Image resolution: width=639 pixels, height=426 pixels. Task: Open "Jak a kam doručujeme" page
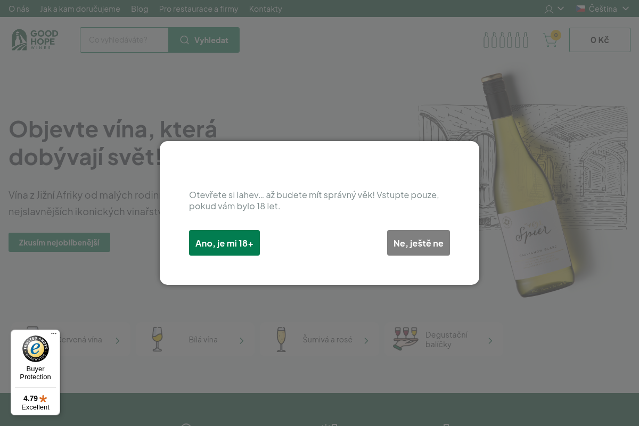coord(80,9)
